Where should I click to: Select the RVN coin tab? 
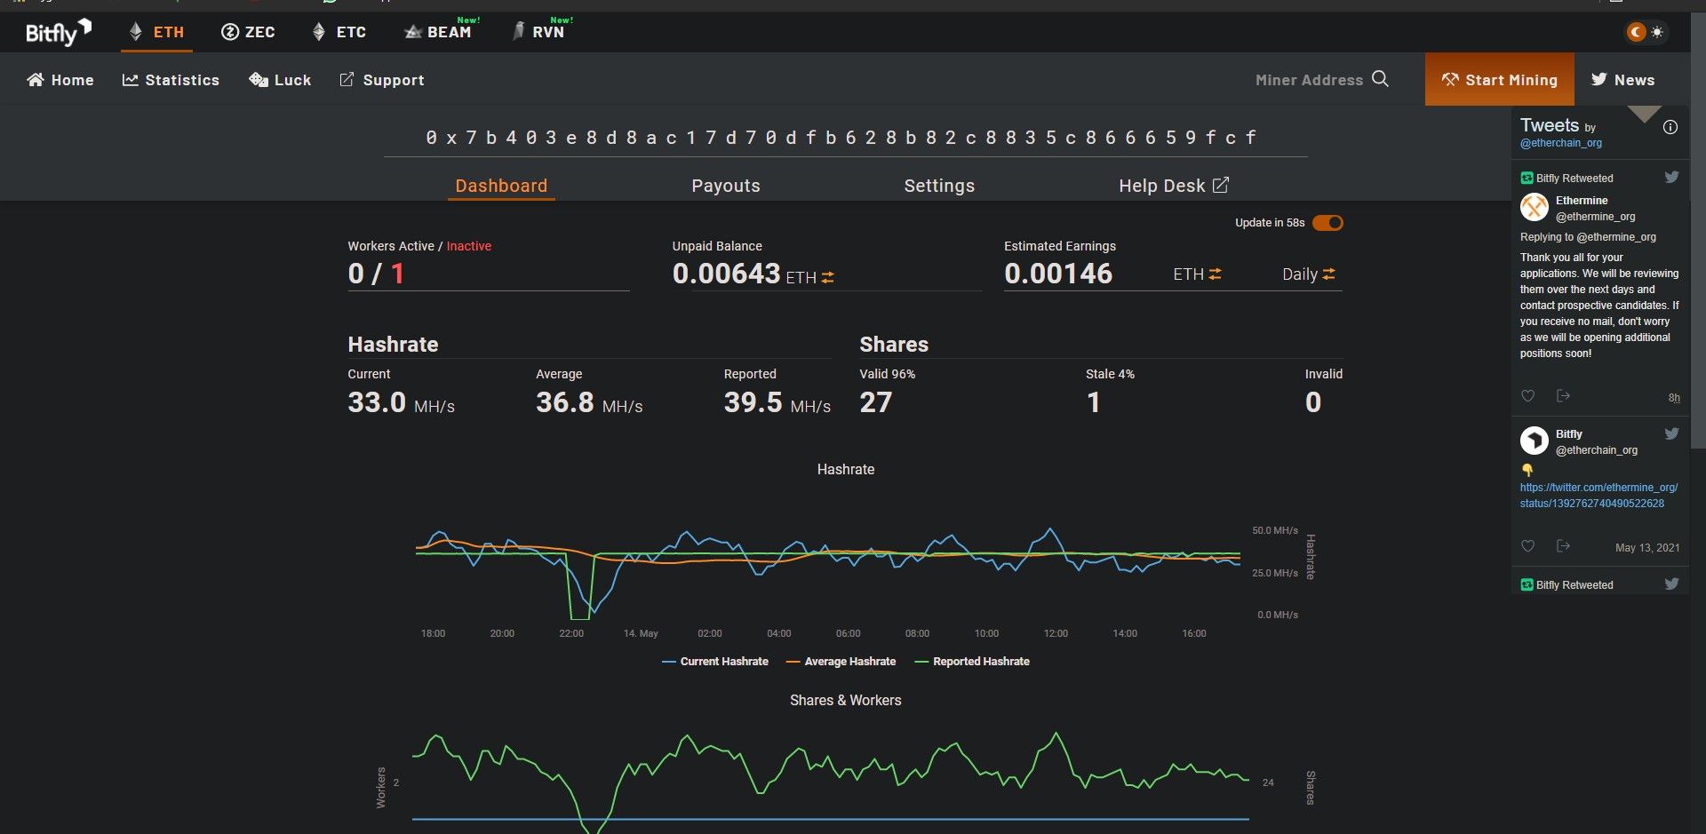[538, 32]
